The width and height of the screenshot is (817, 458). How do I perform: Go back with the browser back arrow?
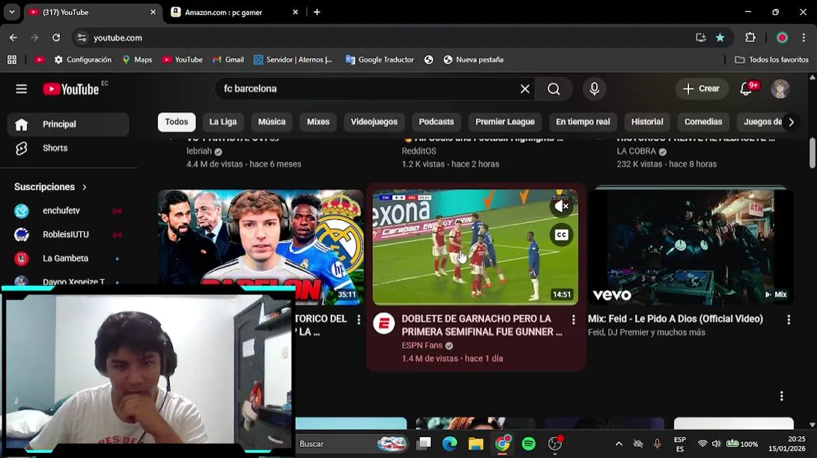[x=13, y=38]
